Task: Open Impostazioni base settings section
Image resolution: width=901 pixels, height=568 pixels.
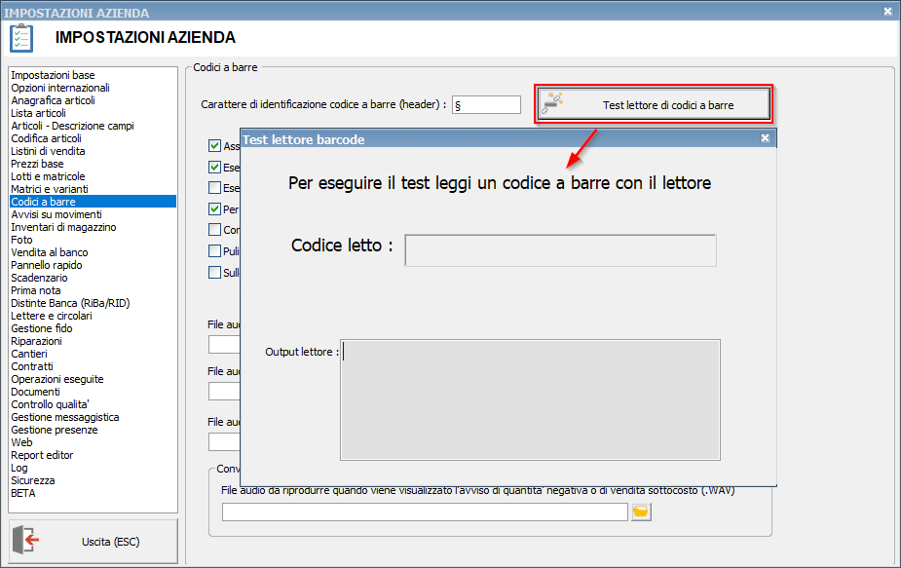Action: click(x=53, y=75)
